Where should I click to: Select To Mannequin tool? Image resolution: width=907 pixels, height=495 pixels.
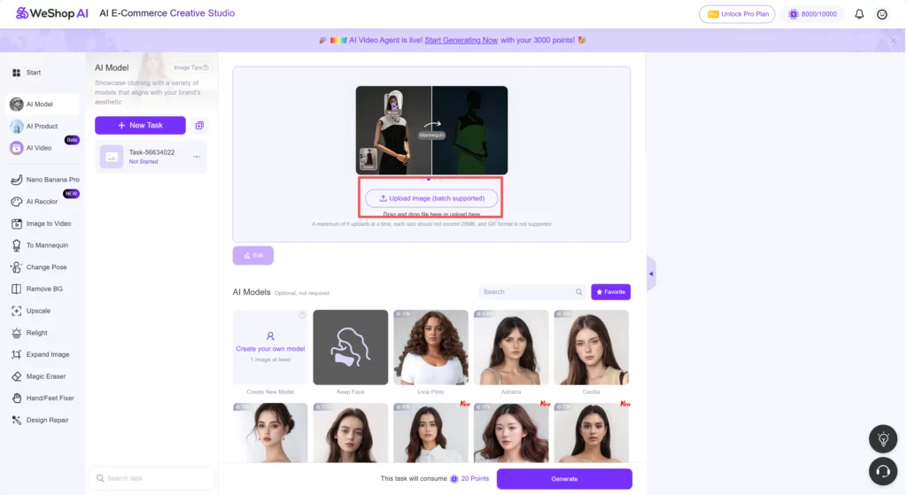40,245
